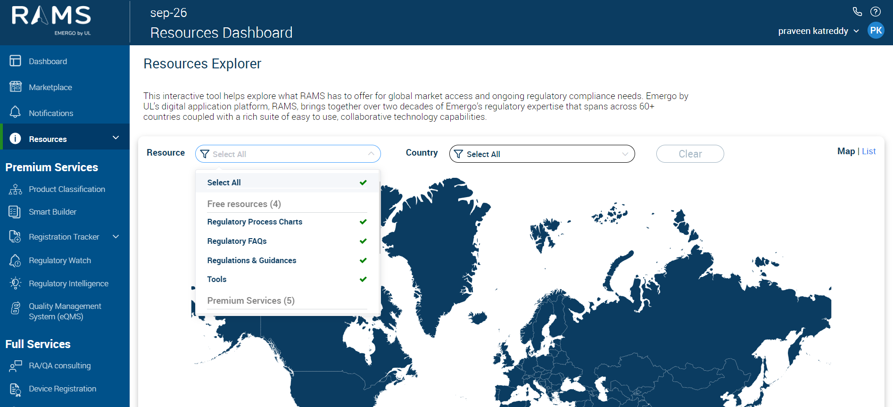Click the Product Classification hierarchy icon

tap(16, 189)
